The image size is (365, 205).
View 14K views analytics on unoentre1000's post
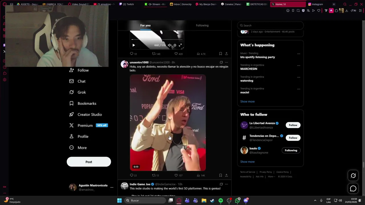[201, 175]
